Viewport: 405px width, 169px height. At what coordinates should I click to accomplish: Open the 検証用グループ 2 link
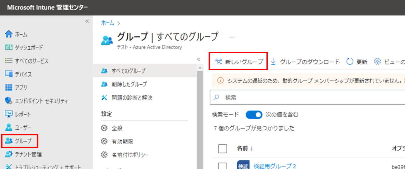[275, 166]
